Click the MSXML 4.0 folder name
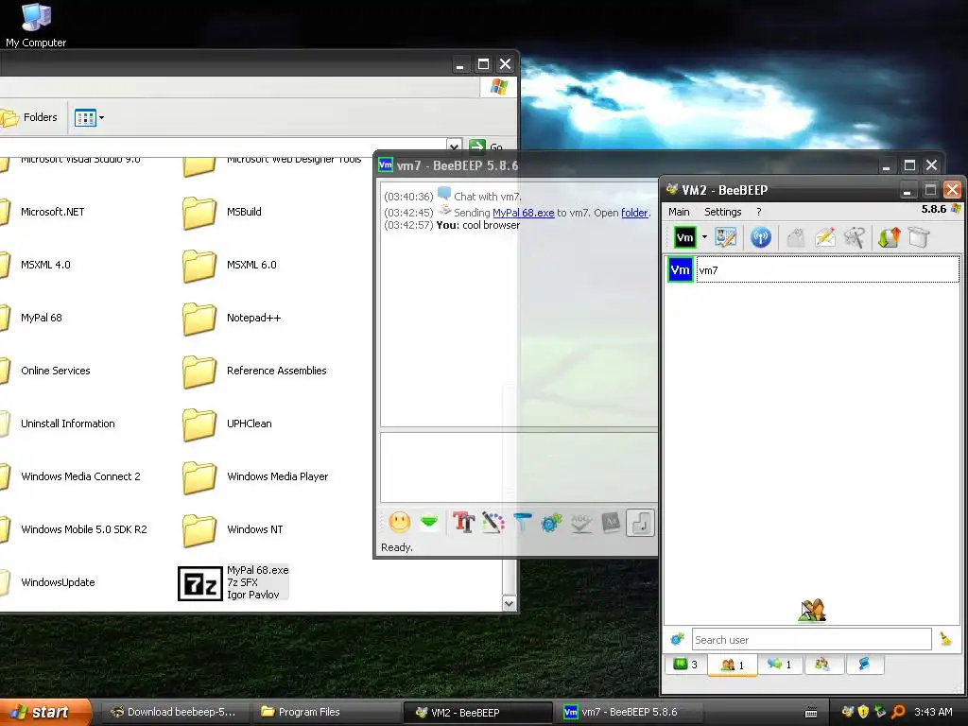Screen dimensions: 968x726 [x=45, y=265]
